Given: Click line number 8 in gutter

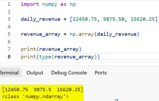Looking at the screenshot, I should click(x=9, y=57).
